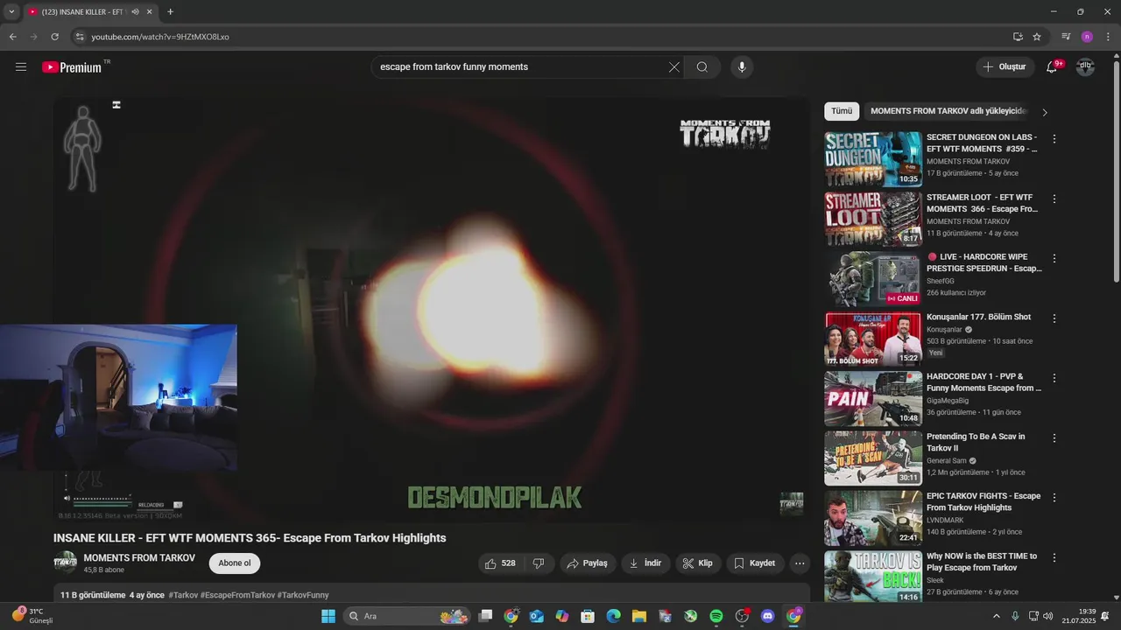Open the #Tarkov hashtag link

[x=183, y=595]
